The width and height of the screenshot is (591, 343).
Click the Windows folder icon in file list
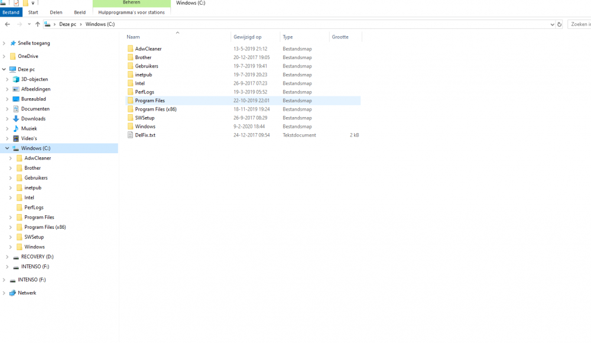pyautogui.click(x=130, y=127)
